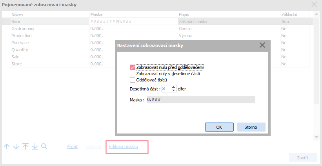Click the move up arrow icon
322x166 pixels.
point(7,146)
